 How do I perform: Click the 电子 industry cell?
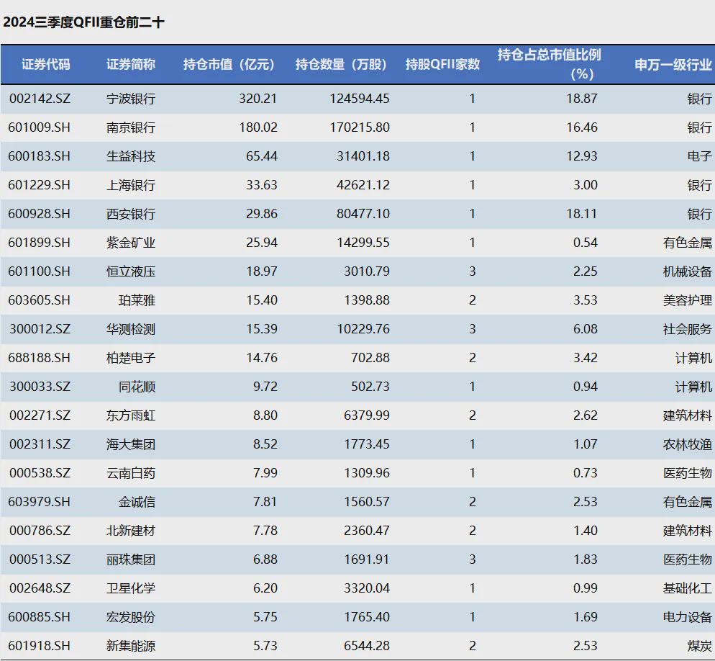point(699,156)
